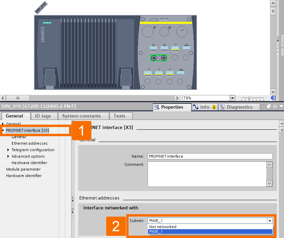Open the Properties tab
This screenshot has height=238, width=284.
(x=172, y=107)
